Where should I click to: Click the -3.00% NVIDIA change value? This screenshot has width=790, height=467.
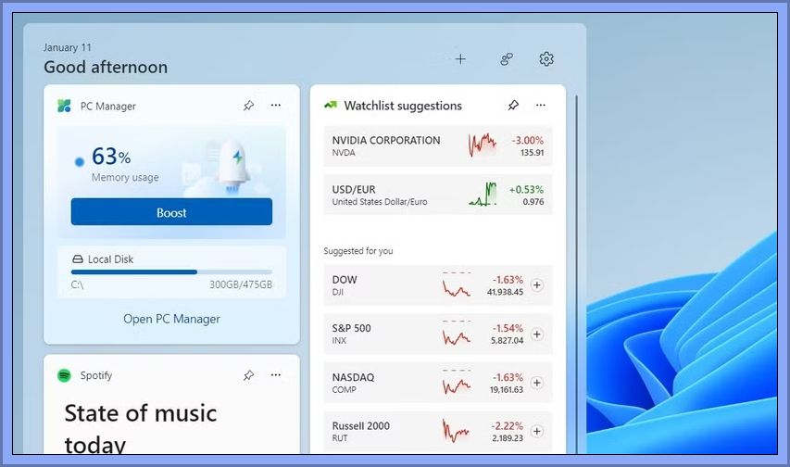click(x=528, y=141)
